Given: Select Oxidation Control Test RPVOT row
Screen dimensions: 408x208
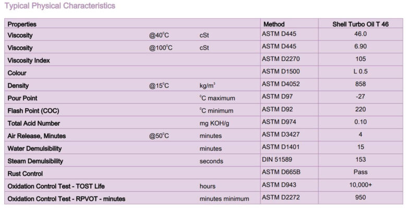Looking at the screenshot, I should (66, 199).
